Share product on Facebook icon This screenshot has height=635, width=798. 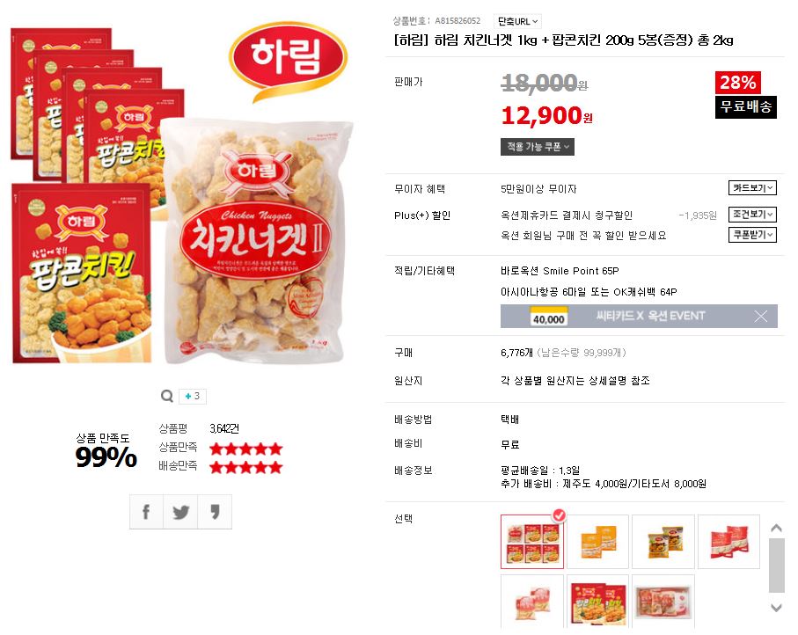[x=146, y=511]
